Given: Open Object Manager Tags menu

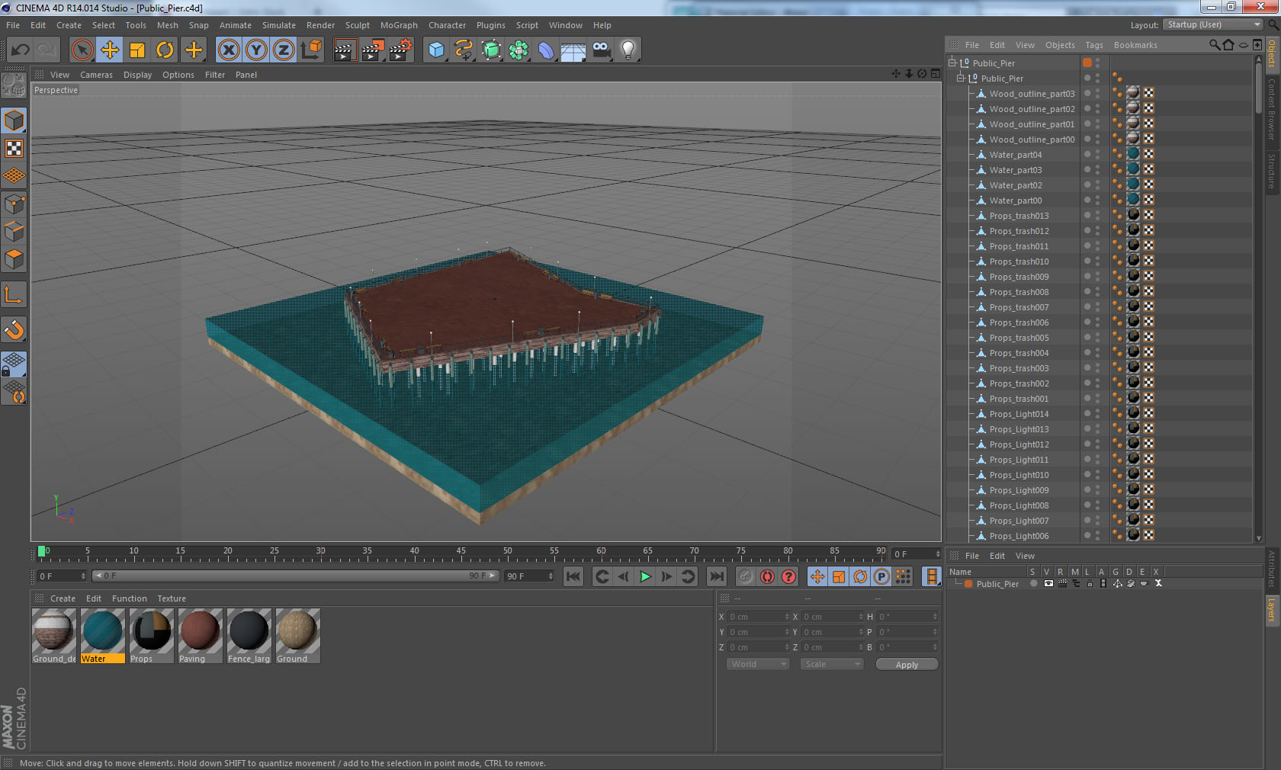Looking at the screenshot, I should coord(1093,45).
